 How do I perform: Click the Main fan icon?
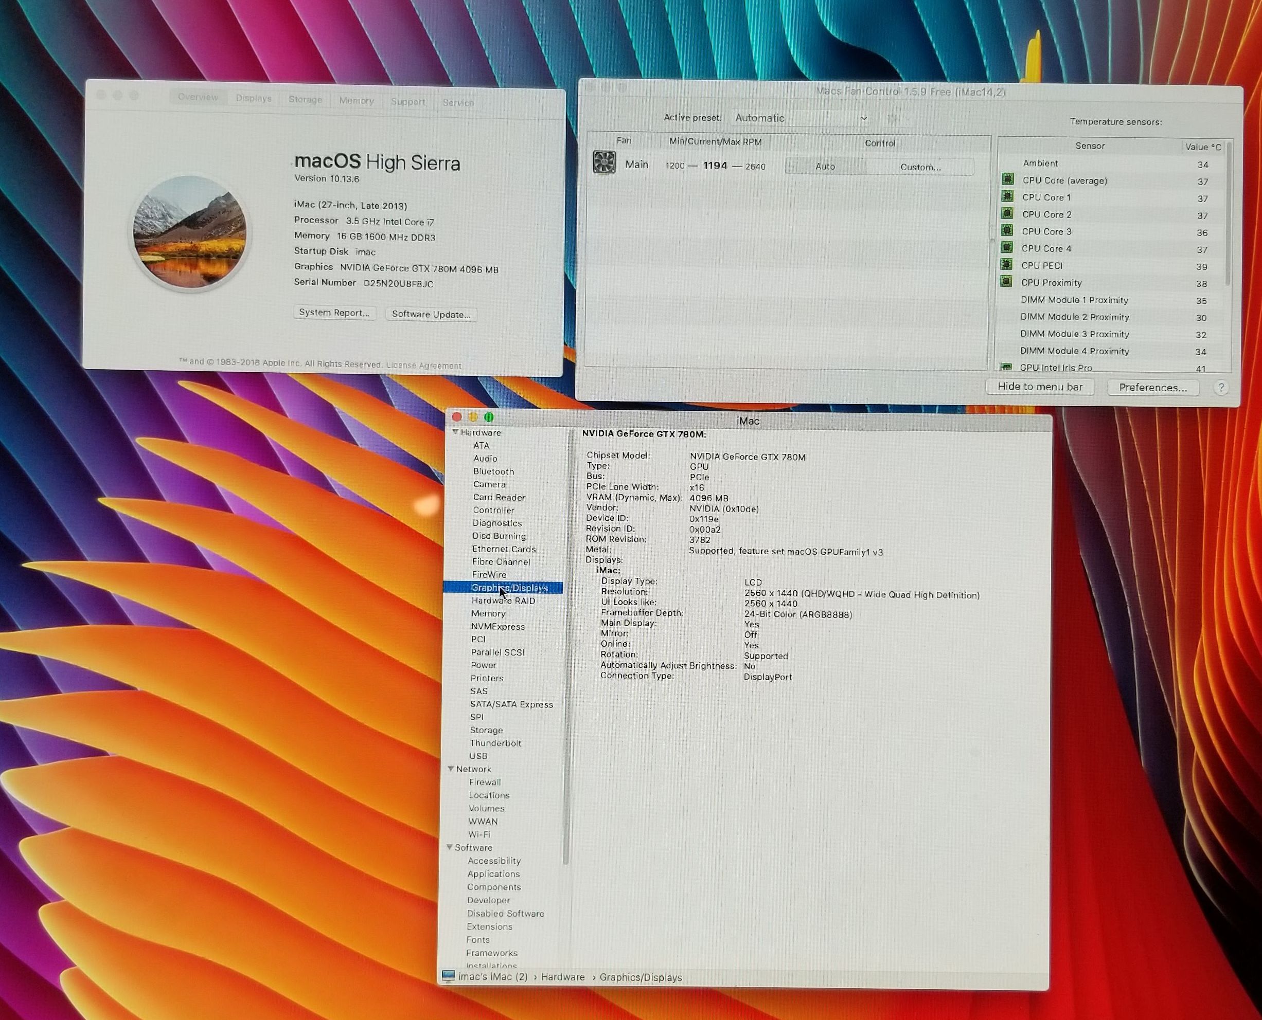coord(604,163)
